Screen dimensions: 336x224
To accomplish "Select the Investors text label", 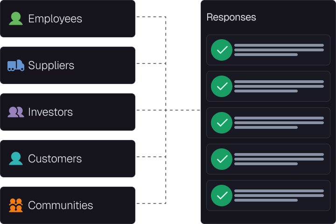I will (x=50, y=112).
